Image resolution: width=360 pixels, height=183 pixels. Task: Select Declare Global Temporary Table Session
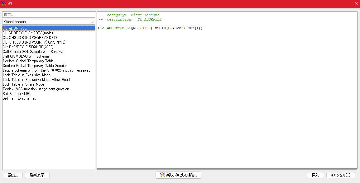pyautogui.click(x=49, y=66)
